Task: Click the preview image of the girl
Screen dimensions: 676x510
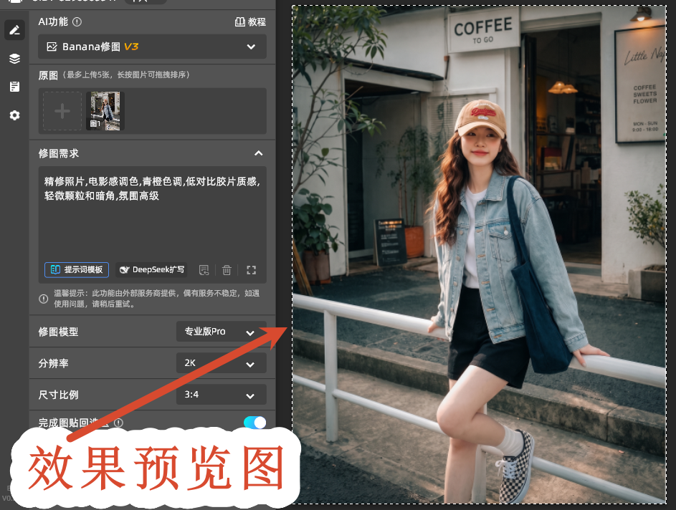Action: pyautogui.click(x=479, y=254)
